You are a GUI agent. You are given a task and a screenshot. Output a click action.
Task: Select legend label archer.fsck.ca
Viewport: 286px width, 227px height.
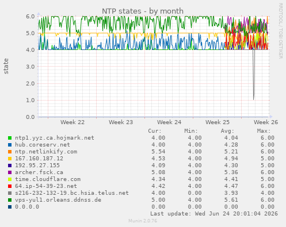point(39,172)
